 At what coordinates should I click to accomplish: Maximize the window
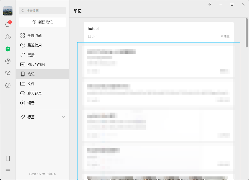click(x=232, y=4)
